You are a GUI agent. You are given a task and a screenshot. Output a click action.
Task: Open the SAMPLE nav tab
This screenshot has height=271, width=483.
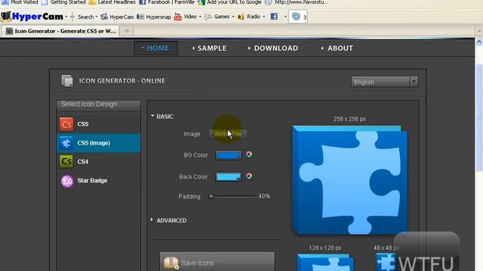tap(210, 48)
